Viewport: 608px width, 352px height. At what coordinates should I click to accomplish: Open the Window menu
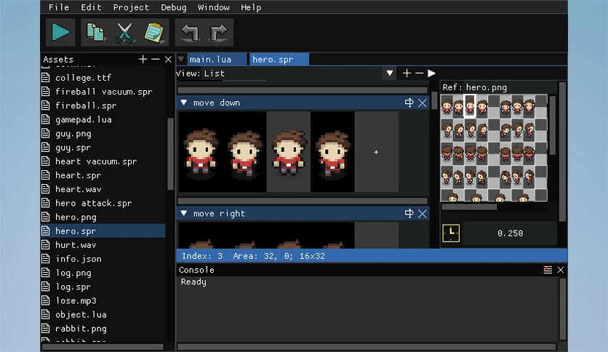point(214,7)
